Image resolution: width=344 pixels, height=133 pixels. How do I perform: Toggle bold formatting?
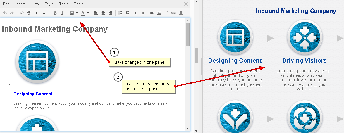pyautogui.click(x=55, y=13)
